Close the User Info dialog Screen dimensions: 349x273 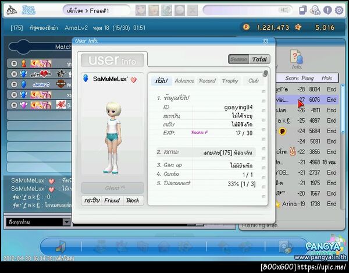tap(266, 41)
